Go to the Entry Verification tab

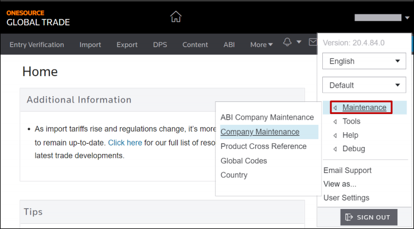[x=37, y=45]
